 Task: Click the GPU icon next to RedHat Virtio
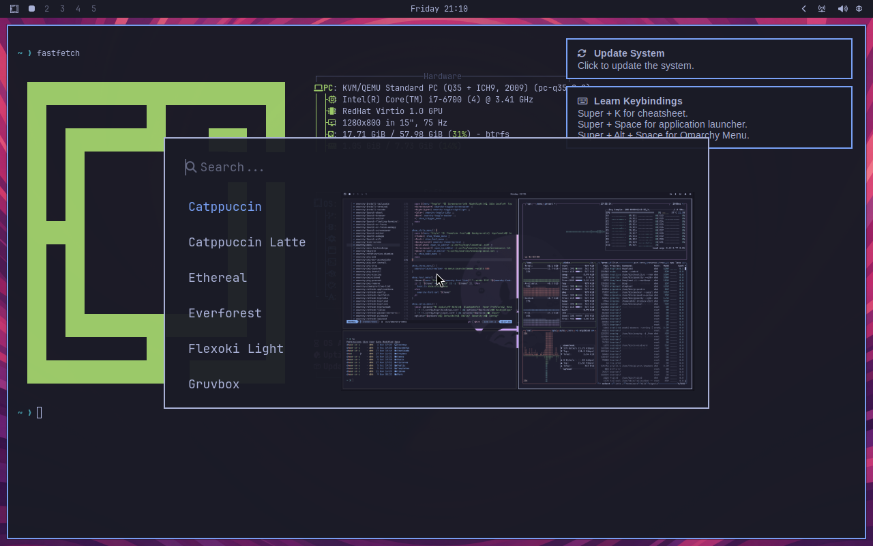[332, 111]
